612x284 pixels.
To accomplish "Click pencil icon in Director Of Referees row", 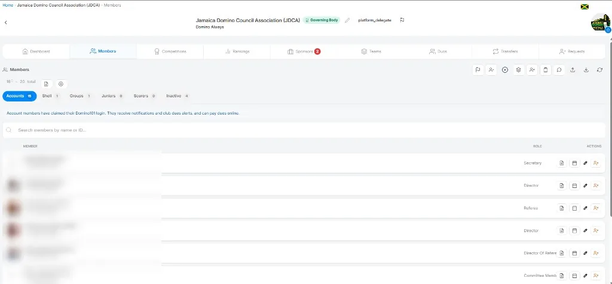I will tap(585, 253).
